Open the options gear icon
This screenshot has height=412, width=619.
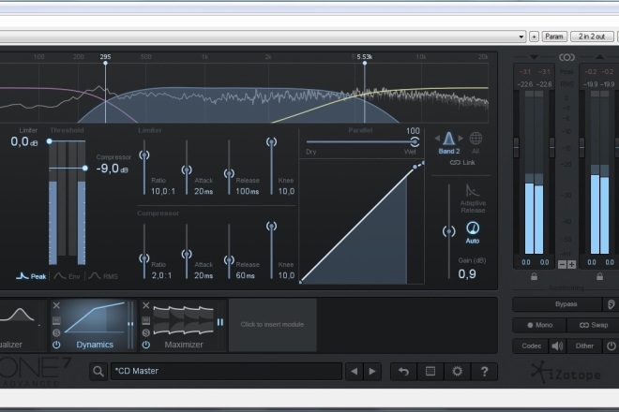point(457,372)
